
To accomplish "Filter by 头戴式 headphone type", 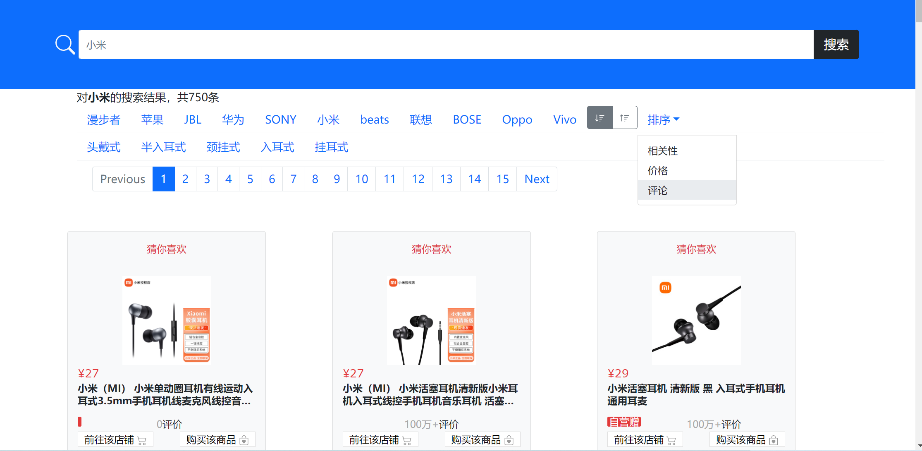I will [103, 147].
